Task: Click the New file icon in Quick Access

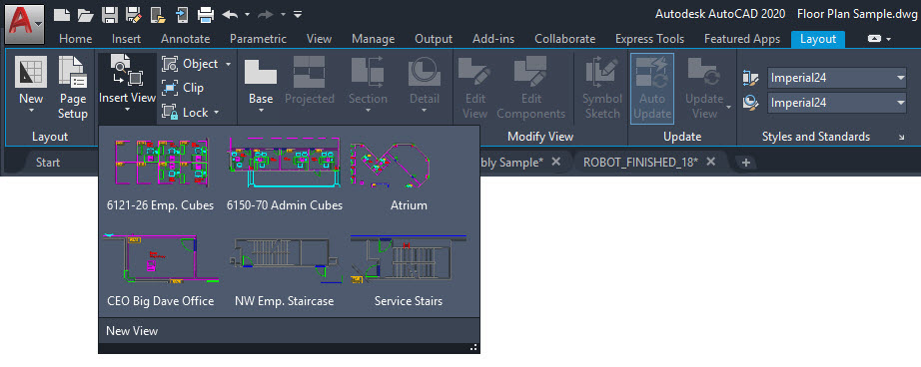Action: (62, 14)
